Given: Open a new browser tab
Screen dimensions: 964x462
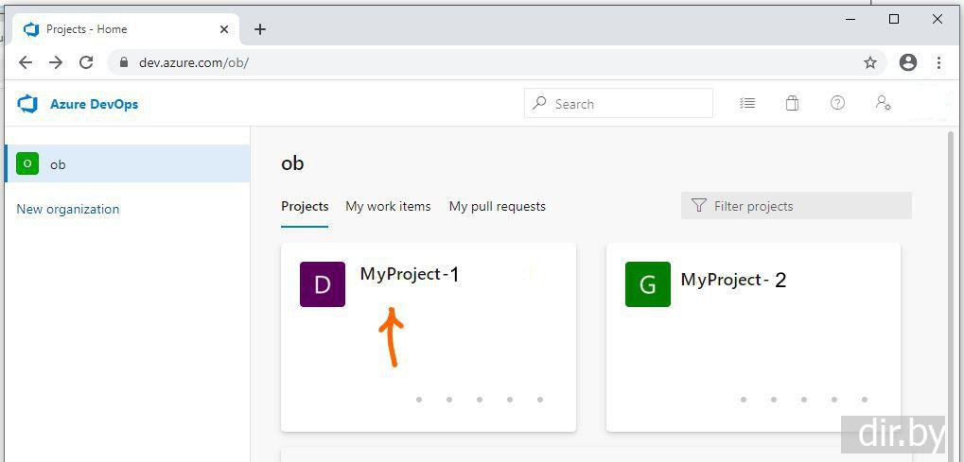Looking at the screenshot, I should (260, 29).
